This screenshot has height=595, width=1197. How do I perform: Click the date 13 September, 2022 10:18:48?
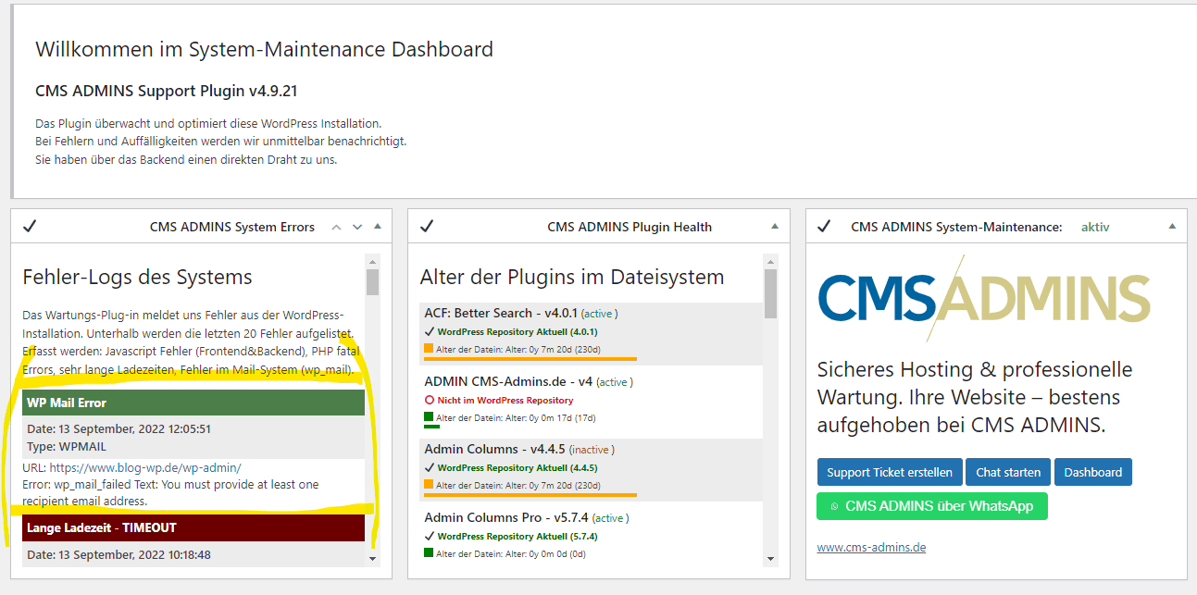[118, 554]
